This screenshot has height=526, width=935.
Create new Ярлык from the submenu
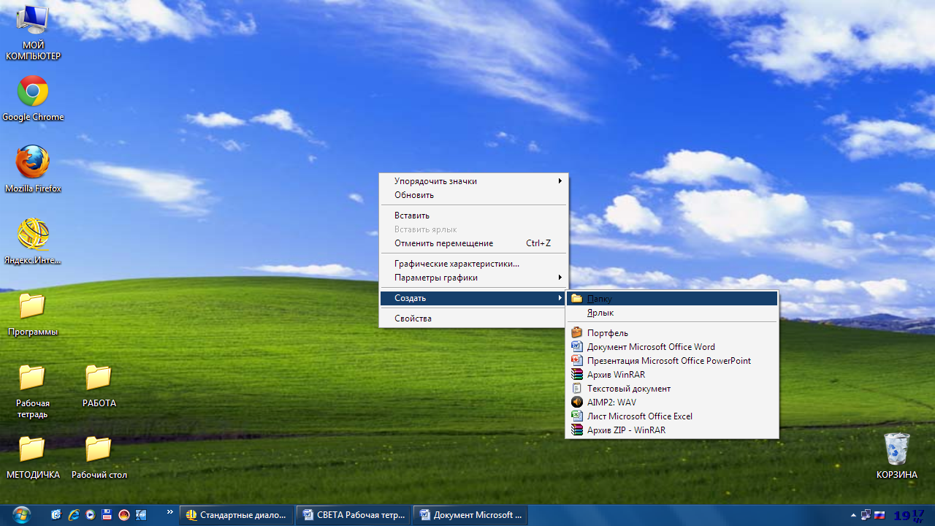(672, 313)
